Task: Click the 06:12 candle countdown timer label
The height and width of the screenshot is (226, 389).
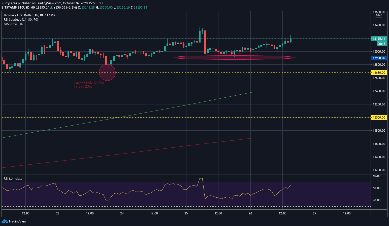Action: [381, 44]
